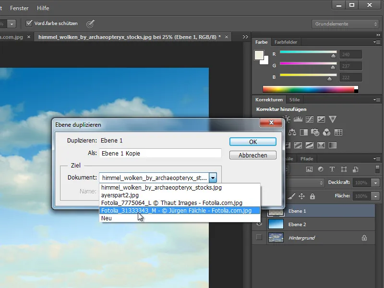The image size is (384, 288).
Task: Switch to the Pfade tab
Action: click(307, 159)
